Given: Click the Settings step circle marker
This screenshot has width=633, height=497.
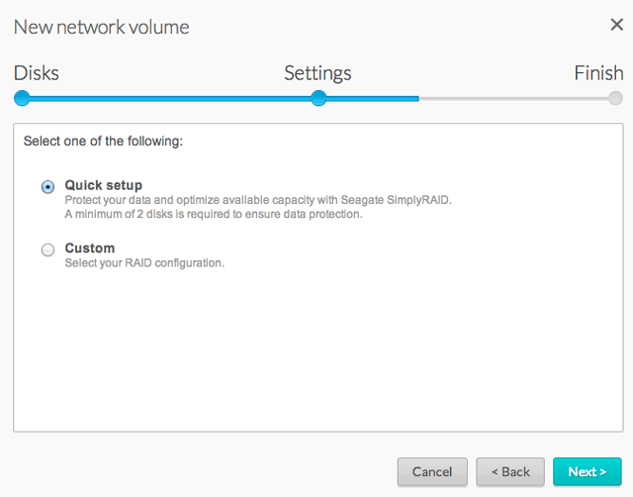Looking at the screenshot, I should [x=318, y=98].
